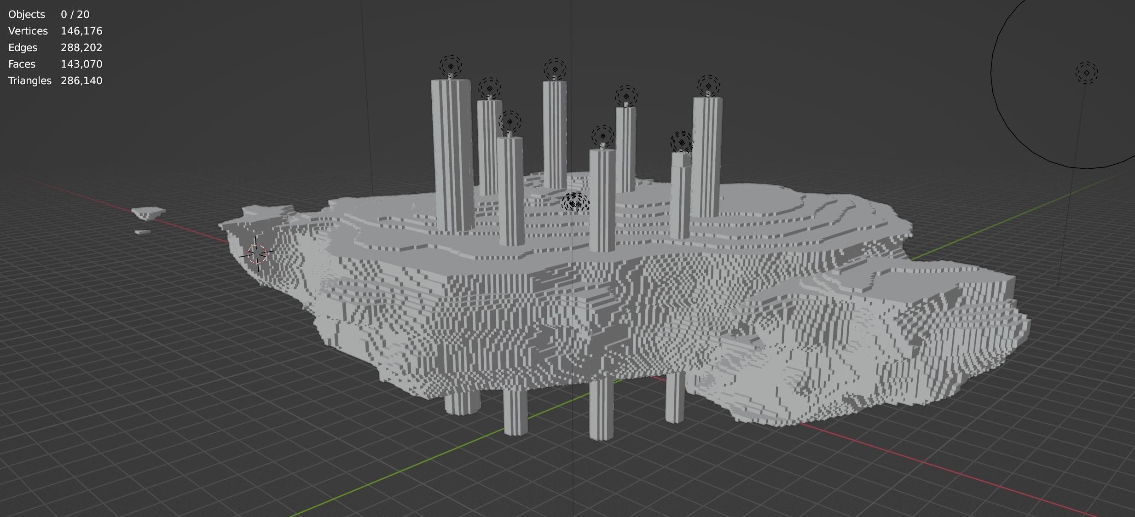This screenshot has height=517, width=1135.
Task: Select the isolated light icon at the far upper right
Action: tap(1087, 73)
